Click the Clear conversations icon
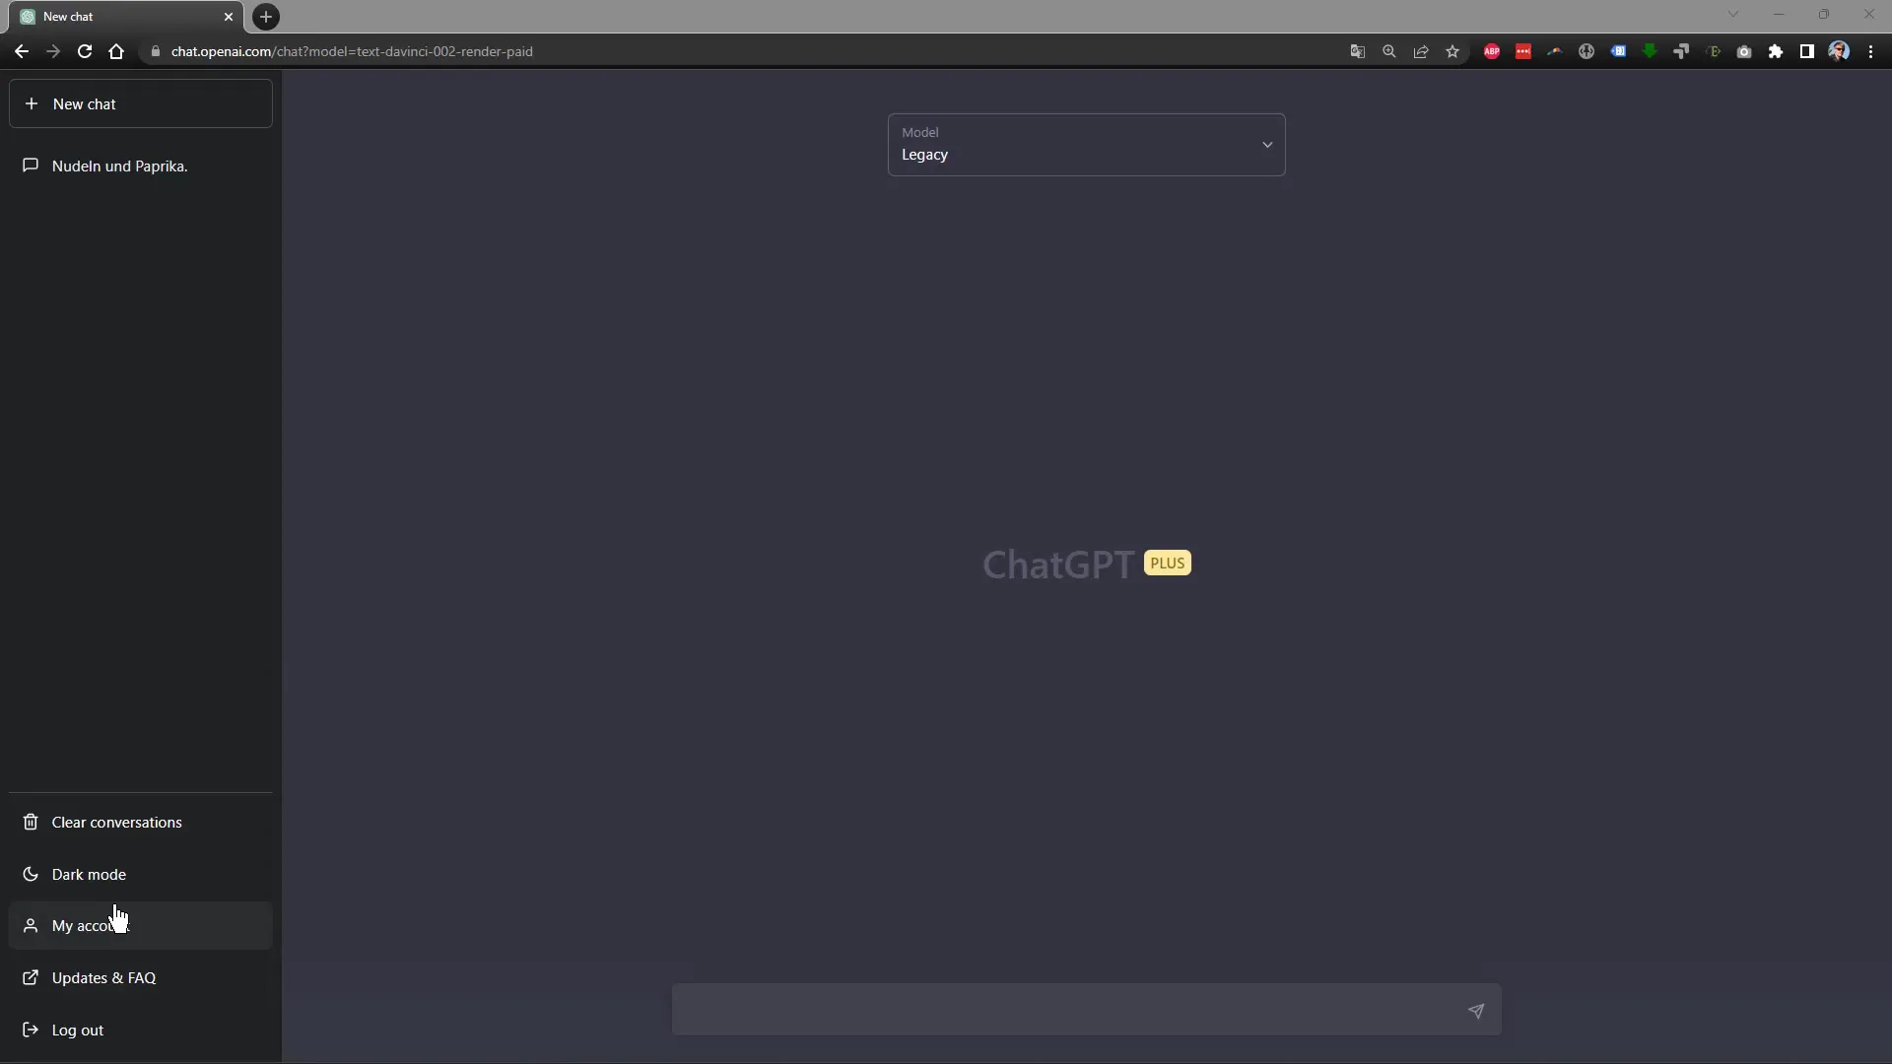Viewport: 1892px width, 1064px height. [x=30, y=821]
